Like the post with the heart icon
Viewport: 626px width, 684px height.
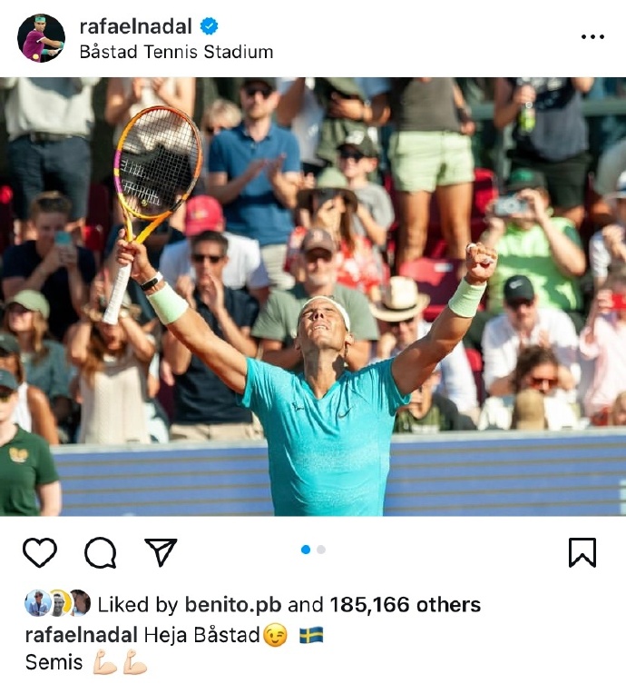pyautogui.click(x=40, y=552)
